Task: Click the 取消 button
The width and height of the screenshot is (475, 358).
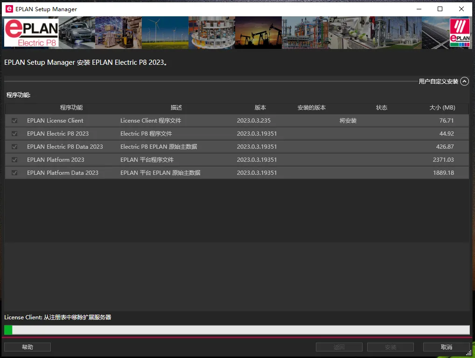Action: (446, 347)
